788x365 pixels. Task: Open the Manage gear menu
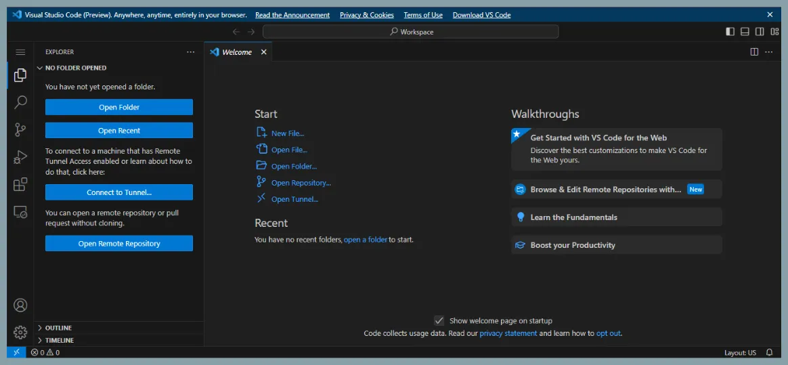[x=20, y=332]
